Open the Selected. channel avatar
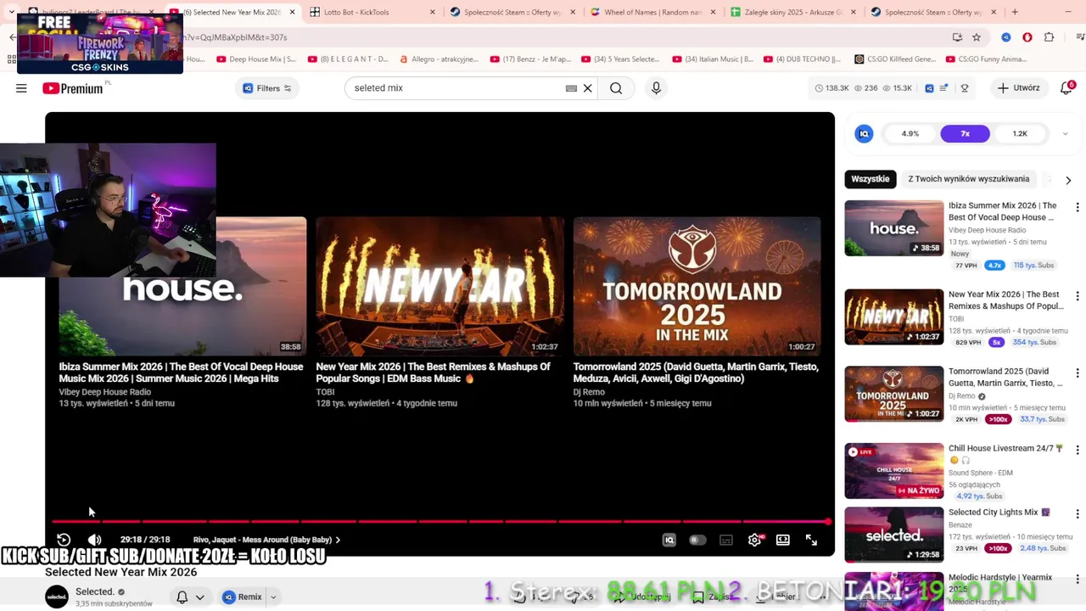This screenshot has height=611, width=1086. click(x=57, y=597)
